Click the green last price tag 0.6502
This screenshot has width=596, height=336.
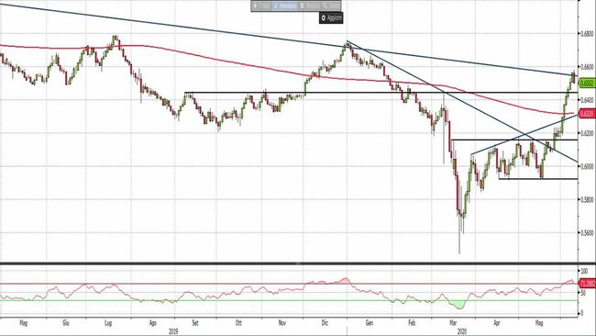587,84
